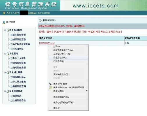Collapse the 考生网上缴费 tree node
This screenshot has width=147, height=116.
point(5,73)
